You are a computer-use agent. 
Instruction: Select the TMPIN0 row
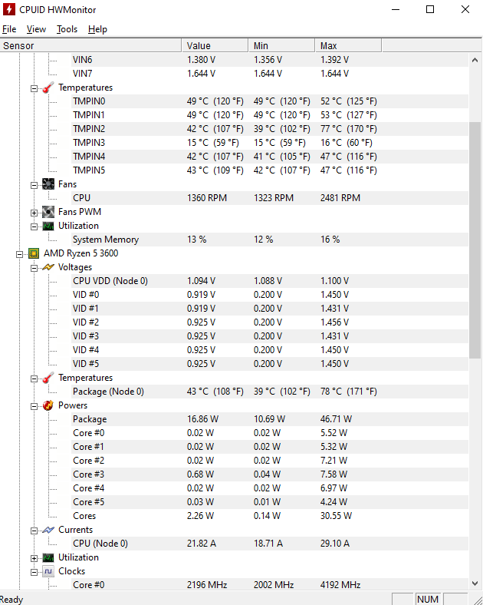270,101
